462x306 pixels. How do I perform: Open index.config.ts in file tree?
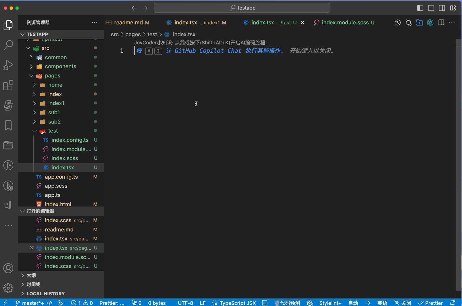pyautogui.click(x=61, y=140)
